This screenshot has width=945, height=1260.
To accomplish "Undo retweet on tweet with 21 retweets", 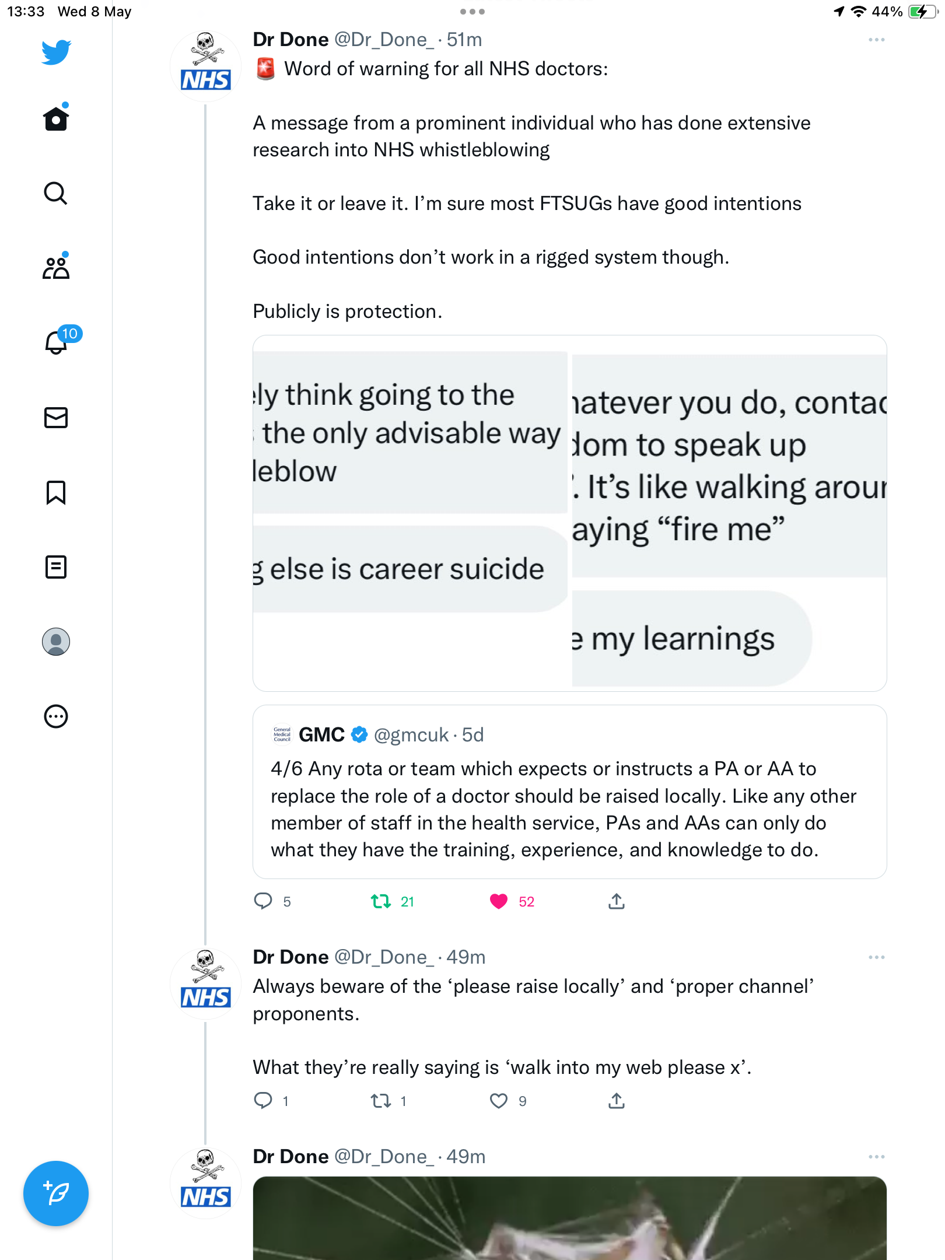I will tap(381, 902).
